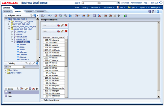The image size is (164, 106).
Task: Open the Catalog List dropdown
Action: [24, 67]
